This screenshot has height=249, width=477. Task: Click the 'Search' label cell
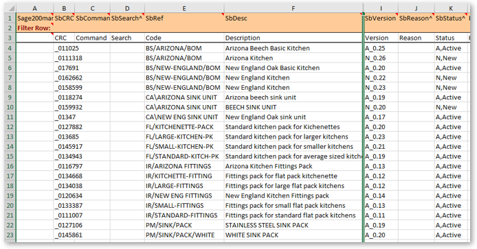127,38
